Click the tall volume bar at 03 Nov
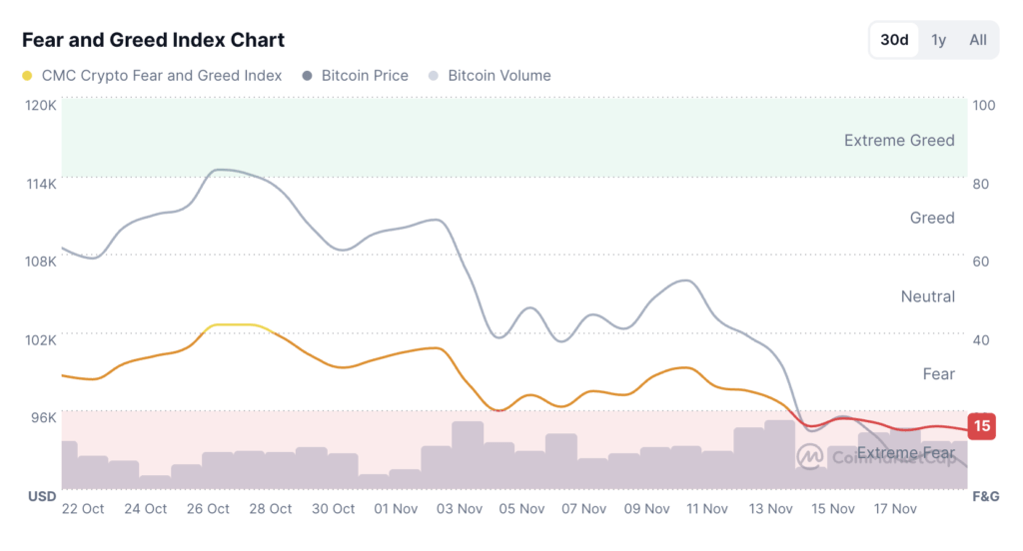This screenshot has height=551, width=1023. [x=468, y=454]
